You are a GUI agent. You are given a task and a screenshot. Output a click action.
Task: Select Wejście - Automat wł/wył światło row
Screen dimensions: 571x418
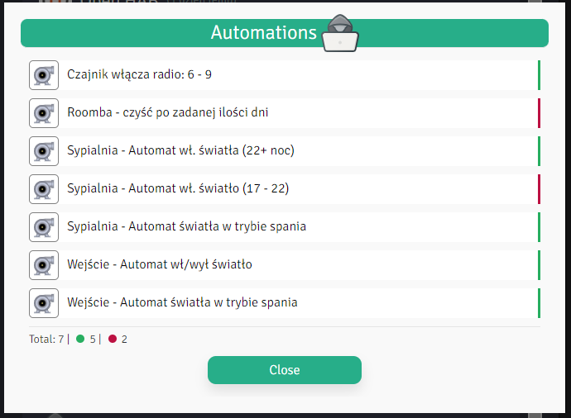click(159, 265)
